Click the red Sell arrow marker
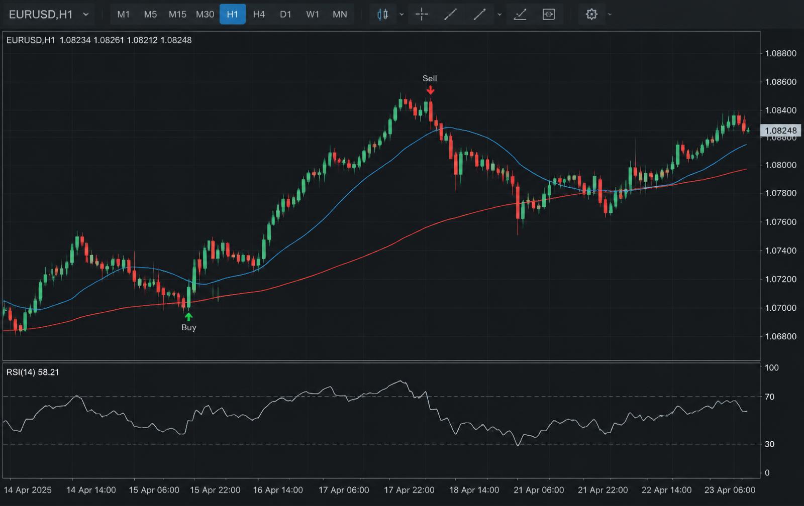Screen dimensions: 804x506 [x=430, y=90]
